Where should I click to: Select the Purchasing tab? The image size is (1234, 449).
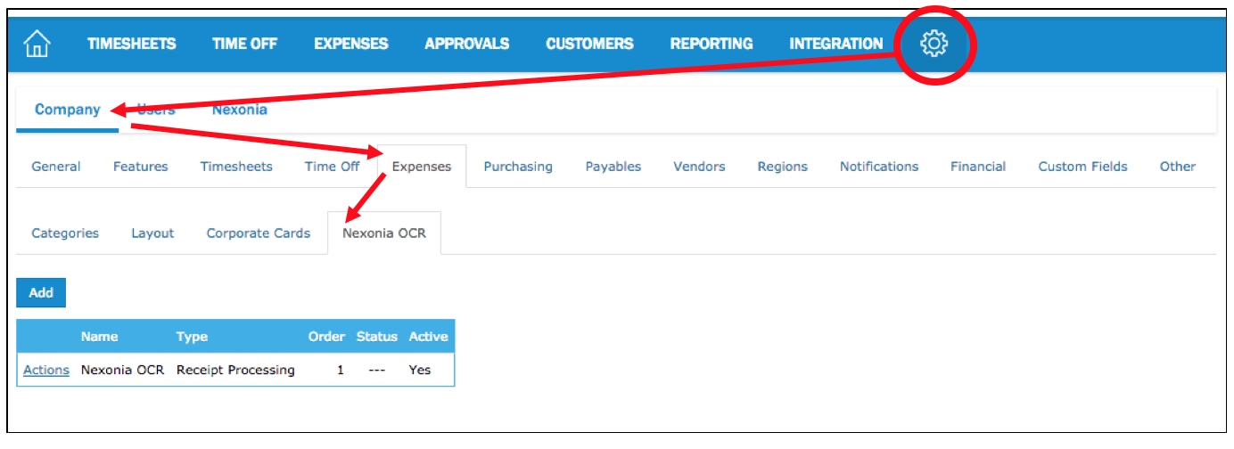pyautogui.click(x=517, y=167)
